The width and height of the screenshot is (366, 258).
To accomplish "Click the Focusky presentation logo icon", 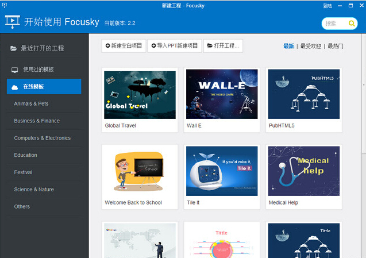I will (12, 22).
